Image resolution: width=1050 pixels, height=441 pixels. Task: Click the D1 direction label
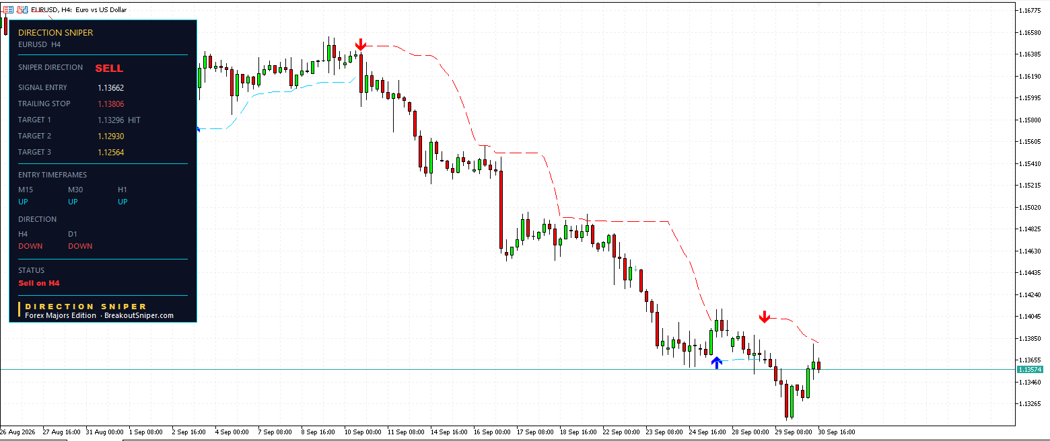pyautogui.click(x=73, y=234)
